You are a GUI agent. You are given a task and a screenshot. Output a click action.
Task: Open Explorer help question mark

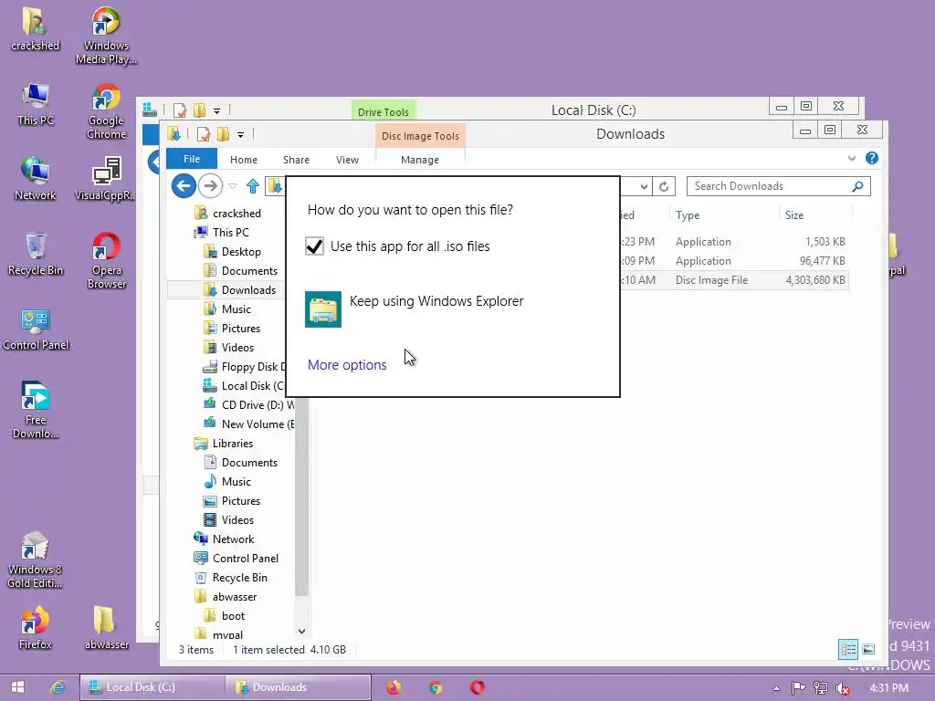pos(872,158)
